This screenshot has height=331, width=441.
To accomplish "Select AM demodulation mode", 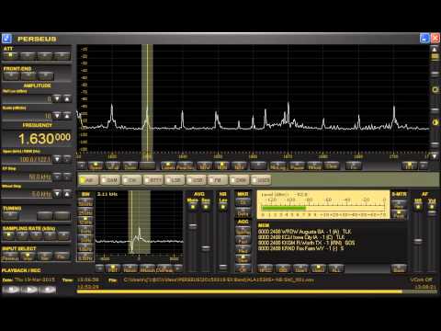I will pos(88,180).
